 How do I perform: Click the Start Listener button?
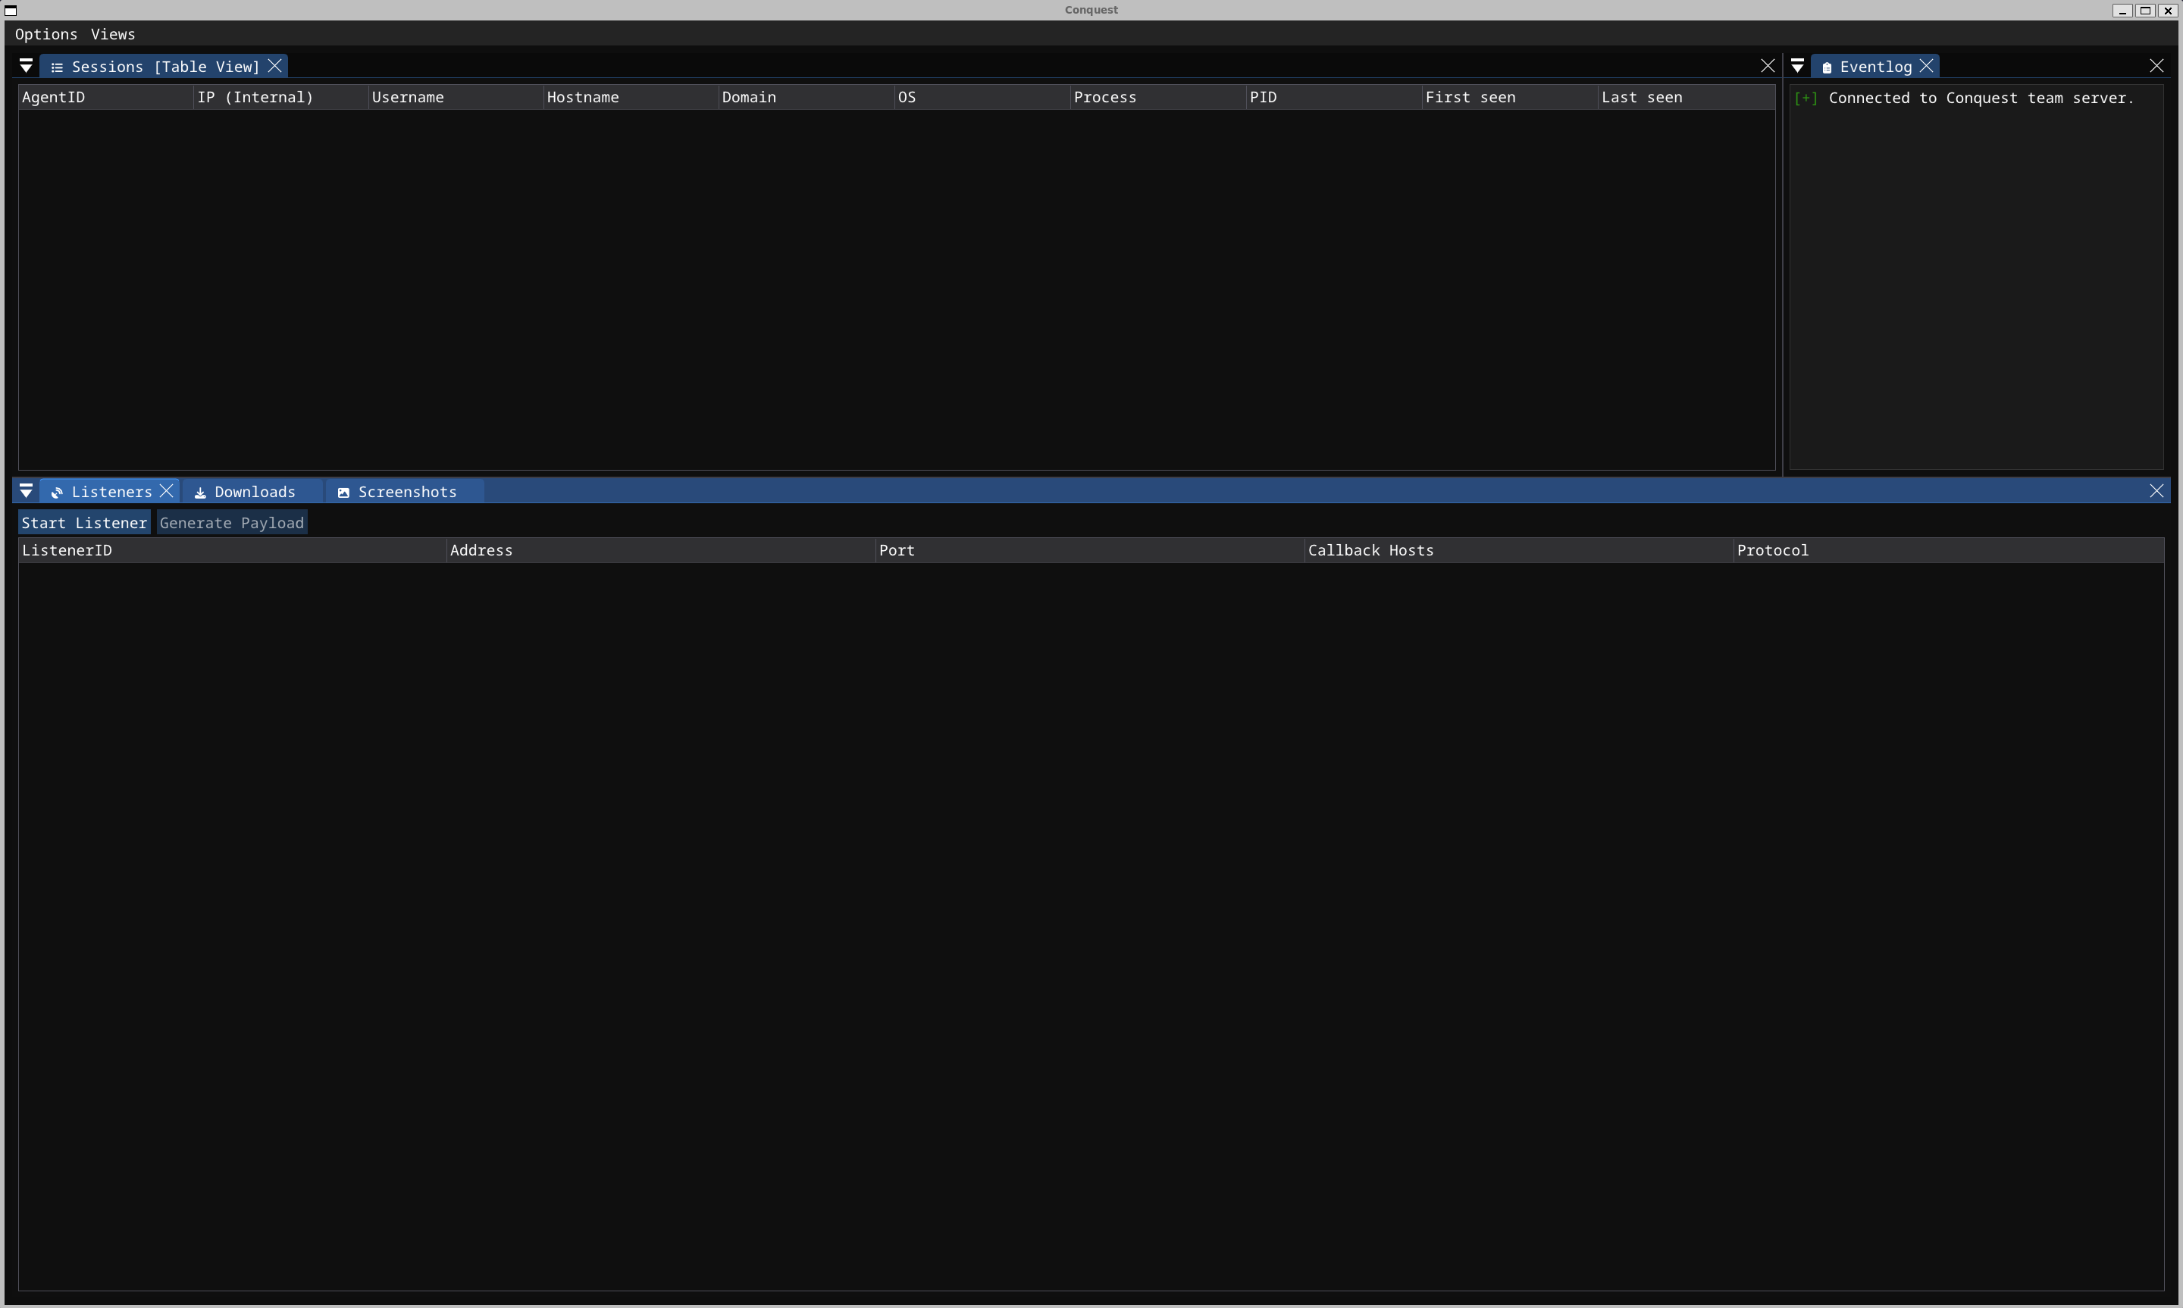(x=85, y=522)
